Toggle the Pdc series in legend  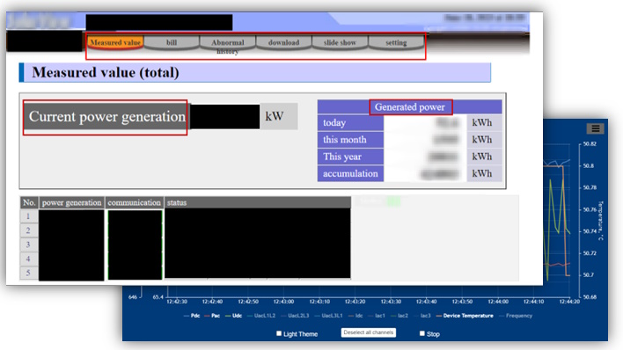(x=192, y=316)
